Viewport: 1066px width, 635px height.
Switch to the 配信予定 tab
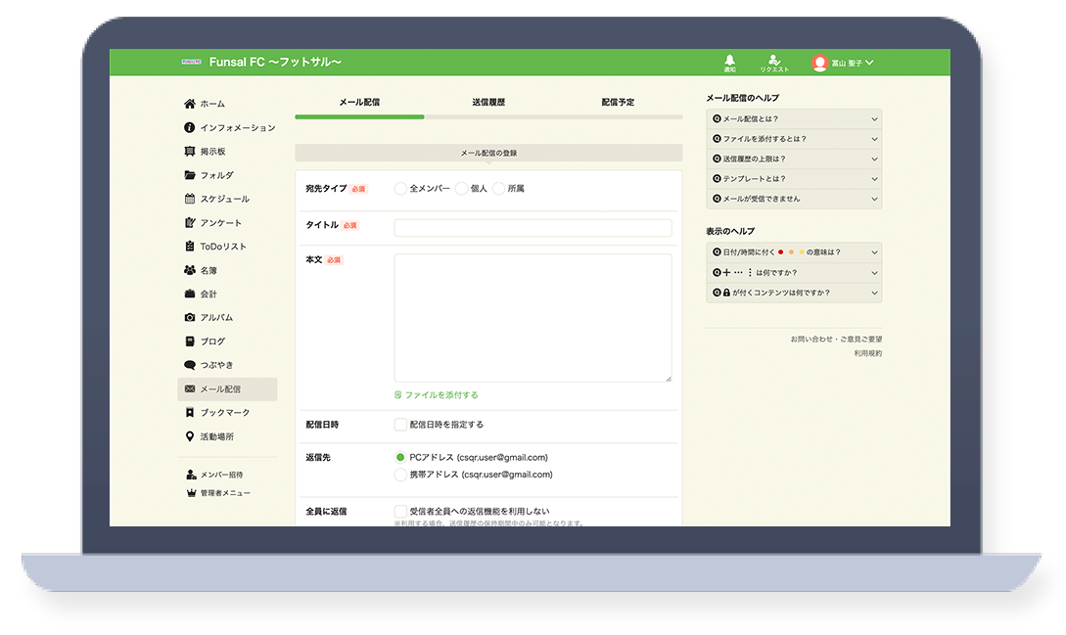pyautogui.click(x=618, y=102)
